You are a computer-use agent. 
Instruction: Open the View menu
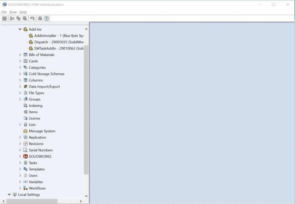point(13,12)
